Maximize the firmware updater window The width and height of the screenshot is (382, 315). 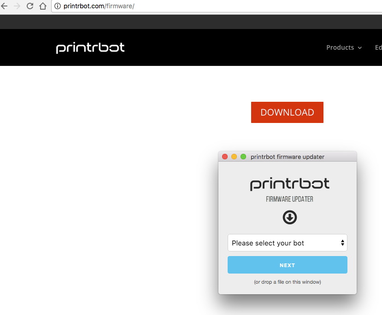(x=243, y=157)
